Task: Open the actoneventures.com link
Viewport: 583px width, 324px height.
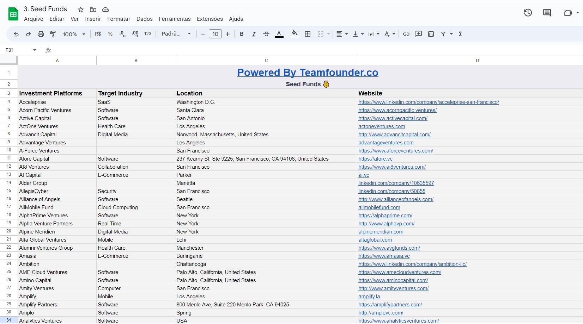Action: tap(382, 126)
